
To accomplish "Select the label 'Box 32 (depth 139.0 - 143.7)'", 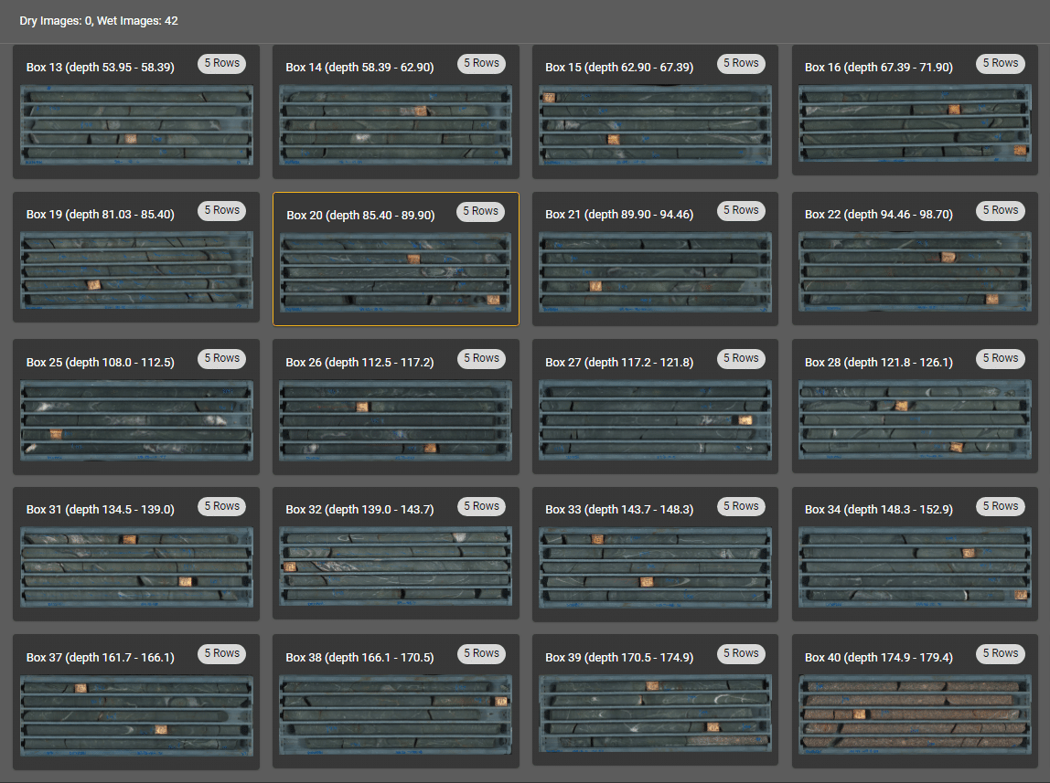I will 359,510.
